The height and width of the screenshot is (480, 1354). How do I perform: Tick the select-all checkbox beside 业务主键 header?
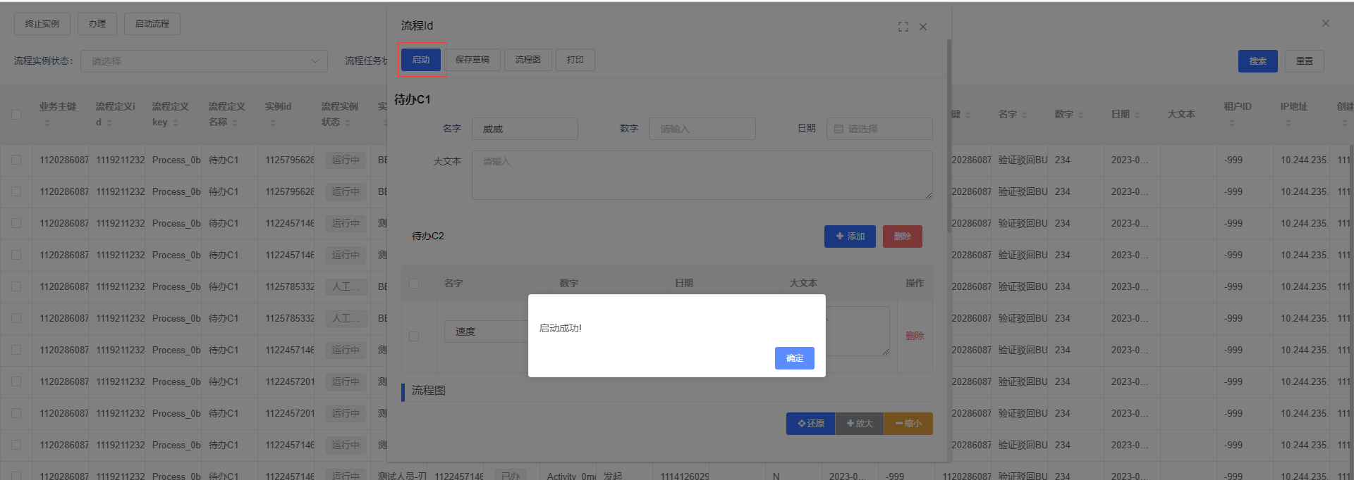(16, 115)
